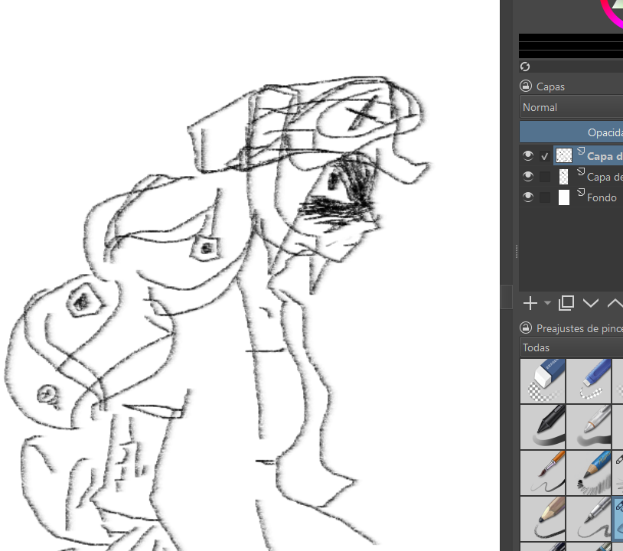This screenshot has height=551, width=623.
Task: Adjust the Opacidad layer opacity slider
Action: [x=571, y=132]
